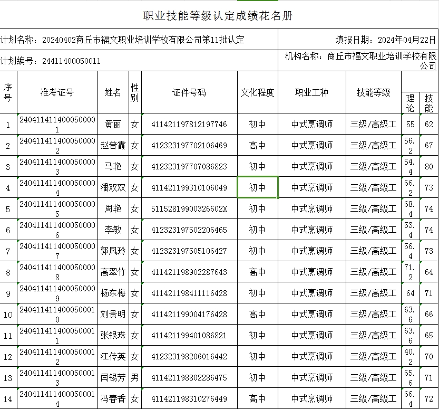Click the 计划名称 cell with 第11批认定
This screenshot has height=409, width=439.
coord(139,40)
